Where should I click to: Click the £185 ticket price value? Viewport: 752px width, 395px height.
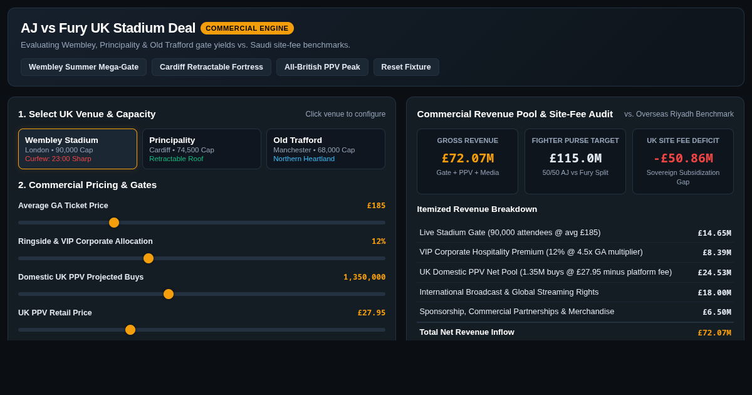coord(376,206)
